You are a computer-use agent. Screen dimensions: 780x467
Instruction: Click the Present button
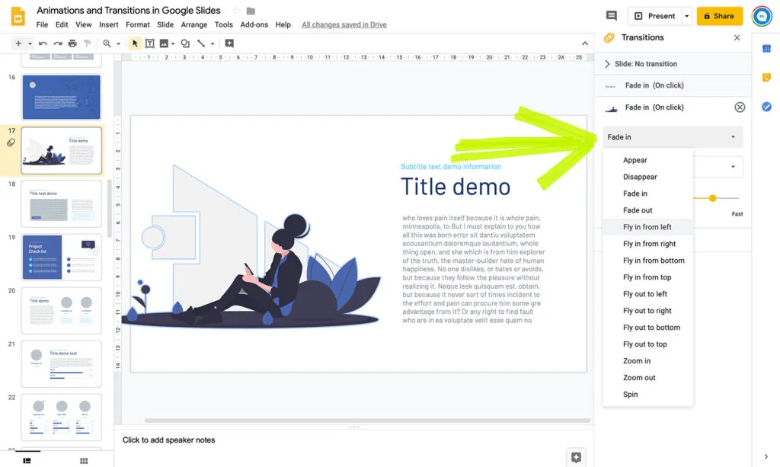click(654, 16)
